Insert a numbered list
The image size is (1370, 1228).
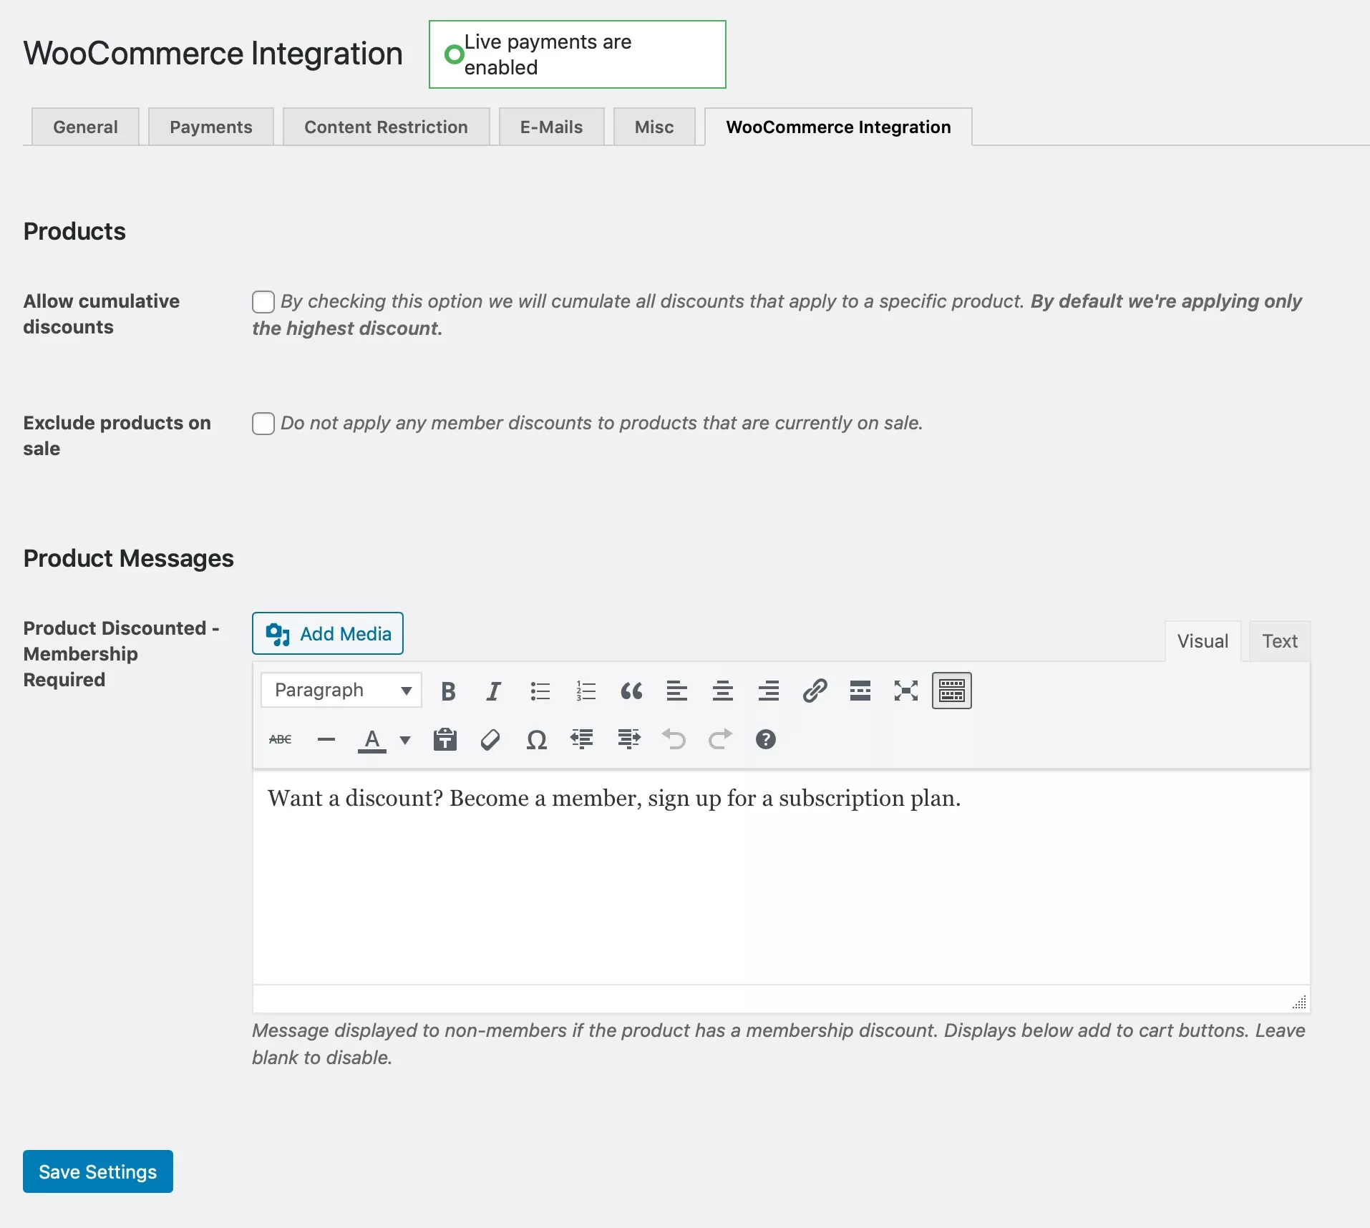(x=586, y=691)
